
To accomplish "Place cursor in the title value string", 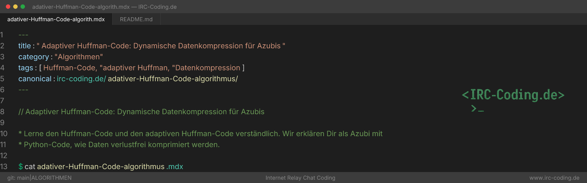I will [161, 46].
